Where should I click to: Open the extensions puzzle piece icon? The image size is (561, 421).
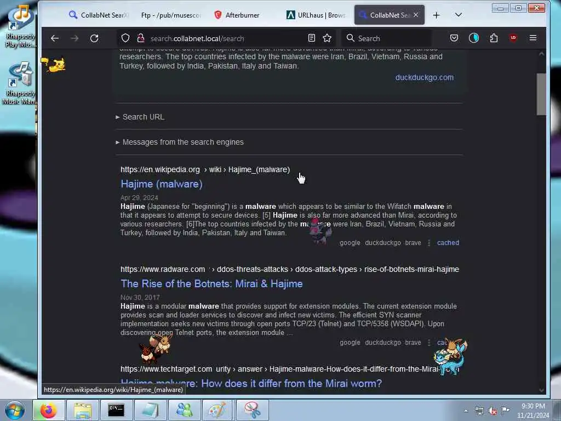click(x=494, y=38)
